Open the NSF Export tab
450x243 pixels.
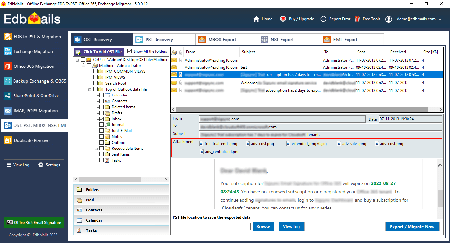point(289,40)
